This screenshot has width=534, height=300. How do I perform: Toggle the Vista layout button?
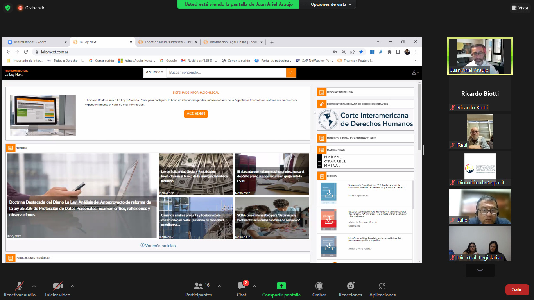[x=520, y=8]
